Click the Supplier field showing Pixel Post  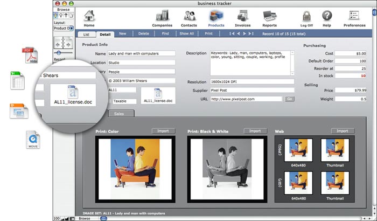point(252,90)
